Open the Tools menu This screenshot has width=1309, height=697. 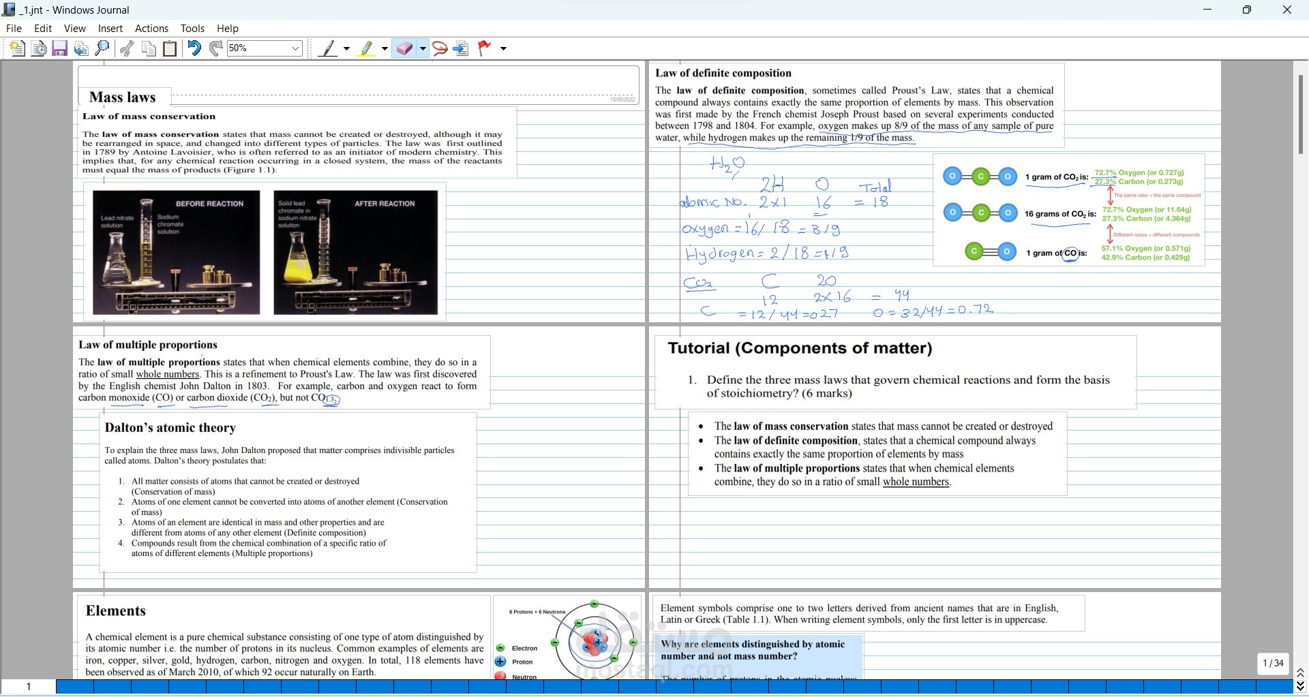193,29
